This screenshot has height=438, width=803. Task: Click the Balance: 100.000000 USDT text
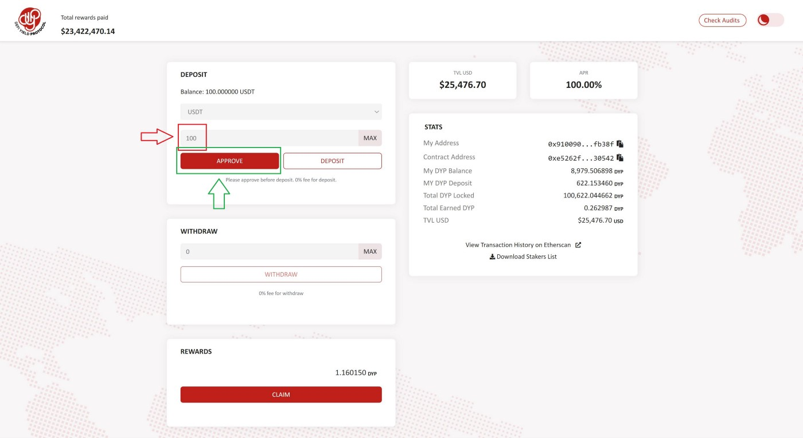coord(217,92)
